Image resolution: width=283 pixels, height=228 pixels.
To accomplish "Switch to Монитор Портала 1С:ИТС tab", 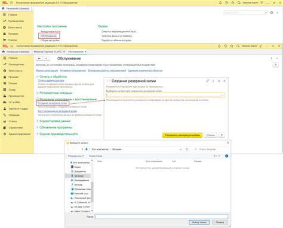I will (48, 52).
